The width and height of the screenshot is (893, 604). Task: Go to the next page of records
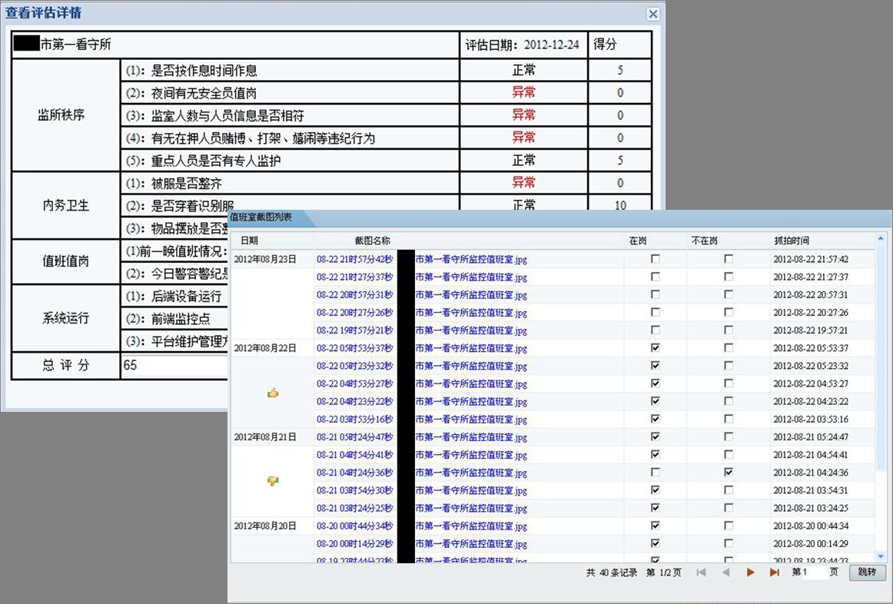point(750,572)
